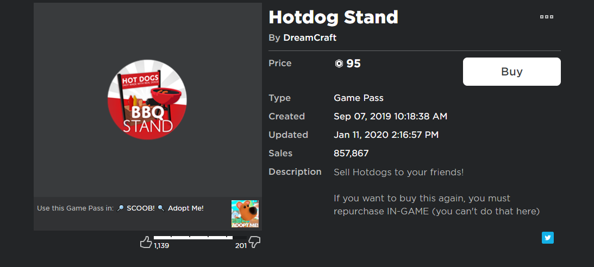This screenshot has height=267, width=594.
Task: Click the Game Pass type value
Action: (359, 98)
